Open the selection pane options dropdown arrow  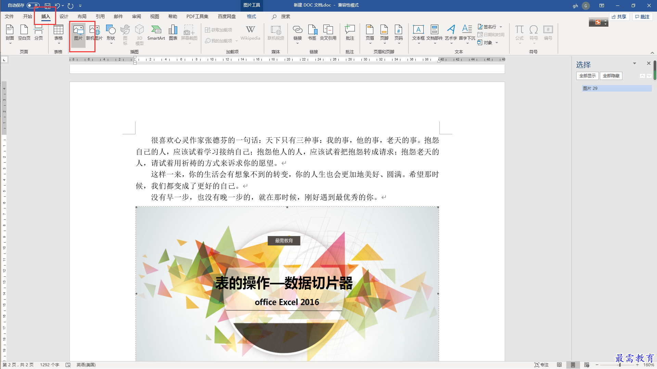coord(634,64)
